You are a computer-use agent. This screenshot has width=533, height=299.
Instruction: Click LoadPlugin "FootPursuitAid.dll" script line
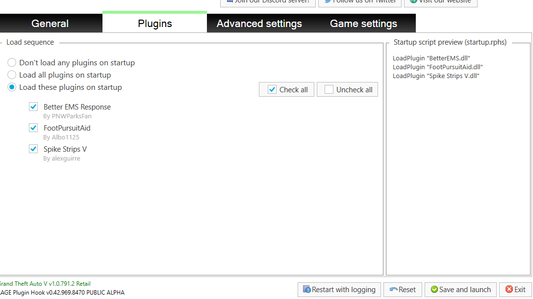coord(437,67)
